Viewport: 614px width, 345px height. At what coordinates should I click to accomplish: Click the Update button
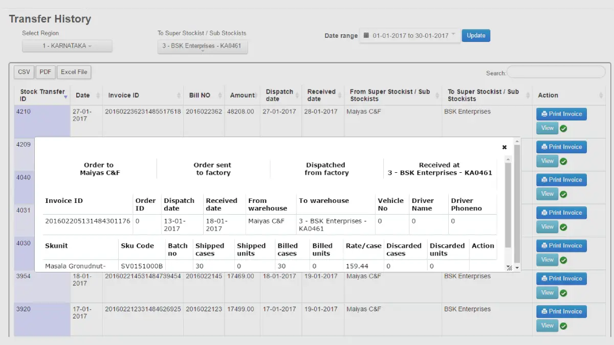[476, 36]
